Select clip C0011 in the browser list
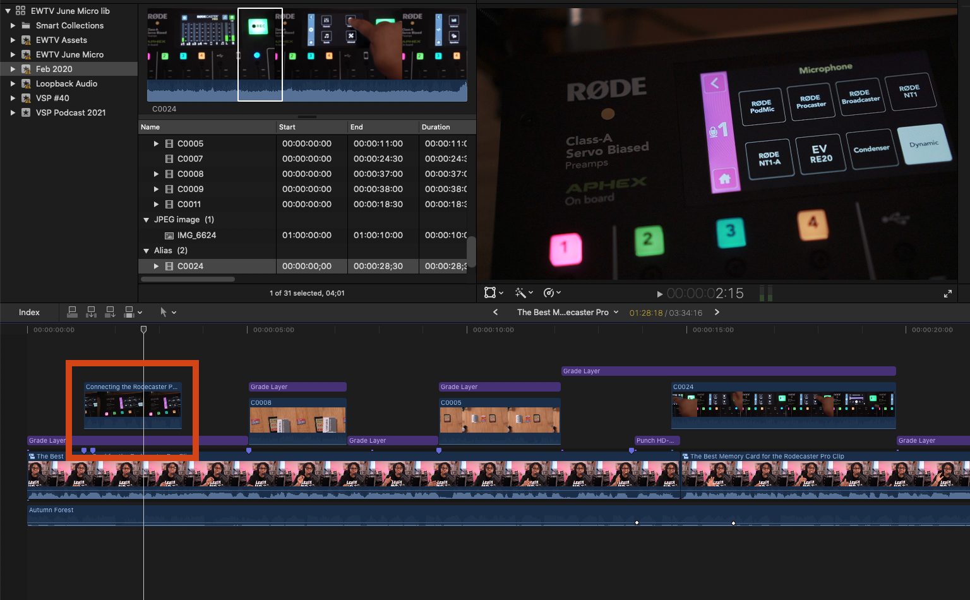This screenshot has height=600, width=970. [x=189, y=204]
